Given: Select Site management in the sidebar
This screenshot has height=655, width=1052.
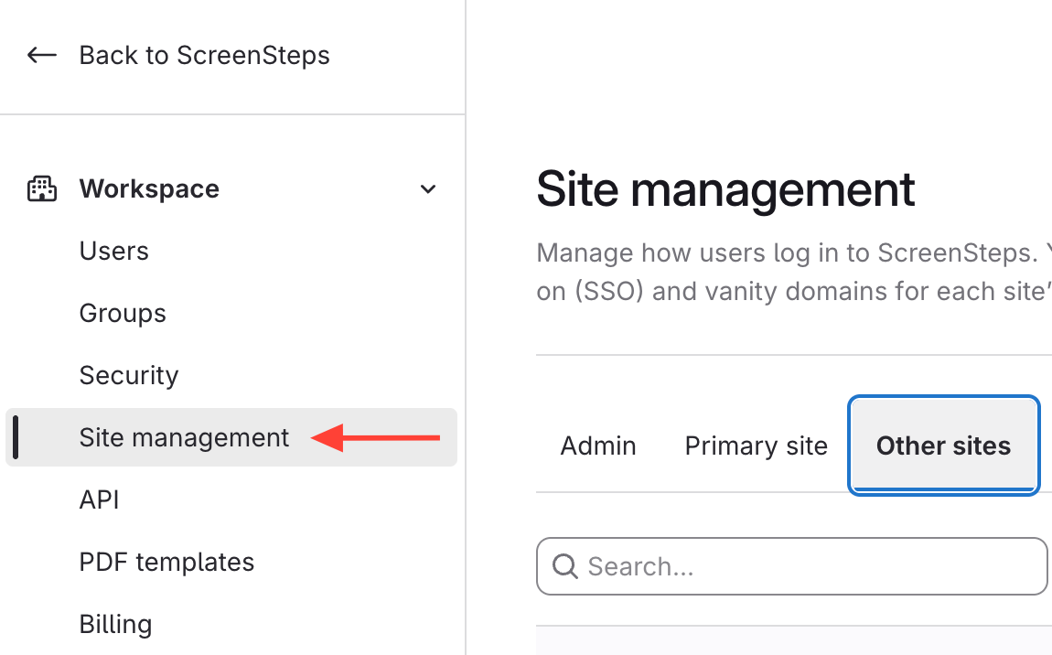Looking at the screenshot, I should [184, 438].
